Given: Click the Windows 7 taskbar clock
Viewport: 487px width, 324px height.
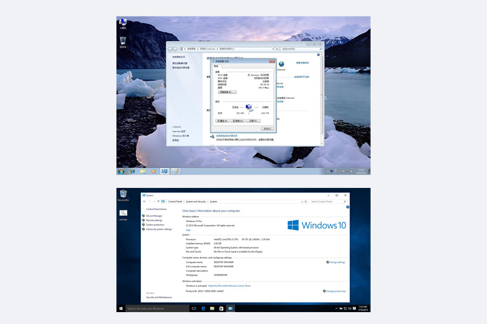Looking at the screenshot, I should (361, 172).
